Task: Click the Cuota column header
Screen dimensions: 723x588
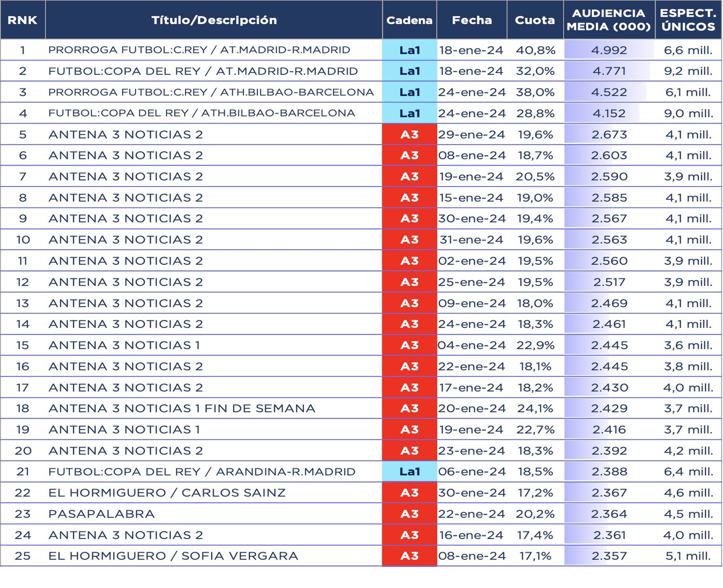Action: point(535,20)
